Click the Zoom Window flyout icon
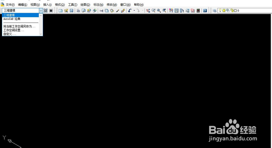Viewport: 272px width, 148px height. pyautogui.click(x=159, y=11)
